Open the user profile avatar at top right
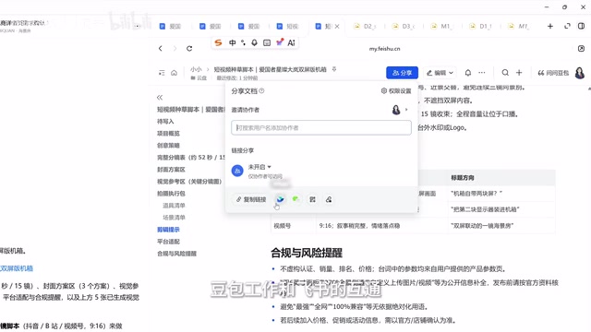The image size is (591, 332). coord(580,73)
